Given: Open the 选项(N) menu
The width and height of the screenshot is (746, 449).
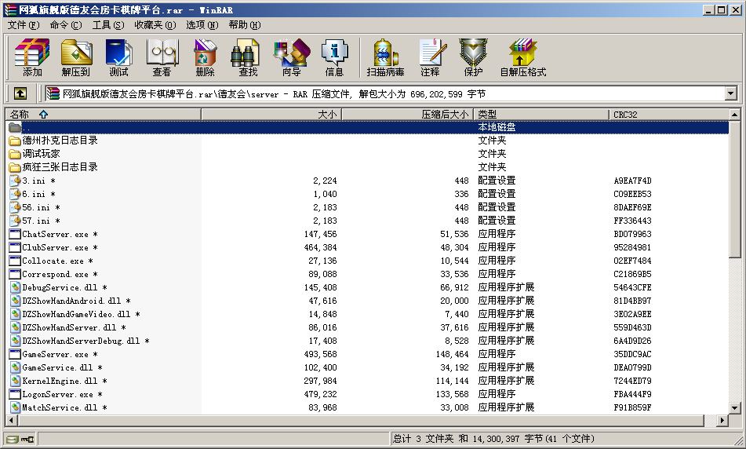Looking at the screenshot, I should 202,25.
